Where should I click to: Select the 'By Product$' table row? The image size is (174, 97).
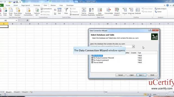(124, 56)
